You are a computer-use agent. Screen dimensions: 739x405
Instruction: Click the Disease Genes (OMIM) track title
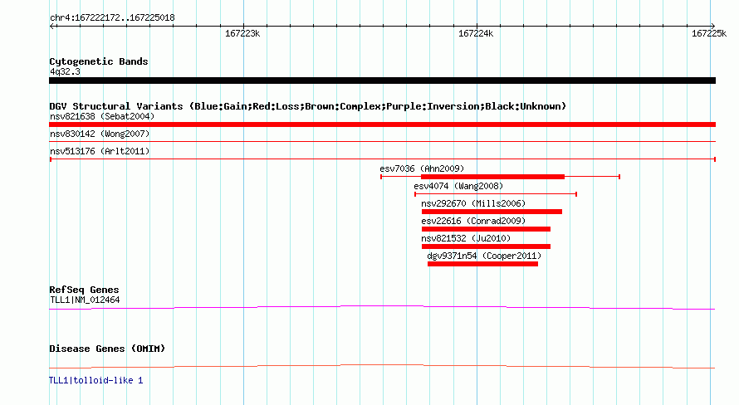[107, 349]
